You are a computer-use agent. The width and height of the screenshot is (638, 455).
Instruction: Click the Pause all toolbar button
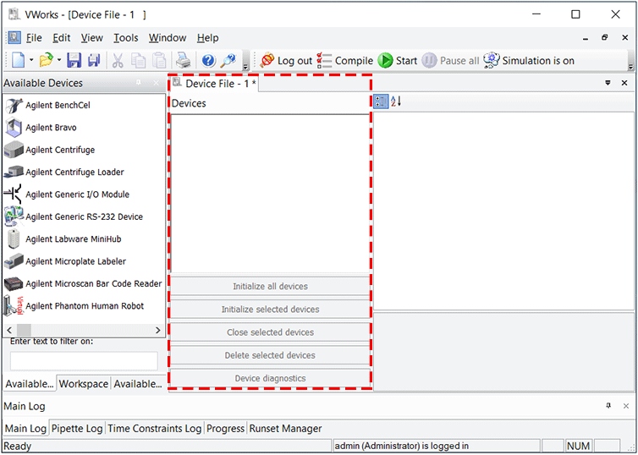[x=450, y=61]
